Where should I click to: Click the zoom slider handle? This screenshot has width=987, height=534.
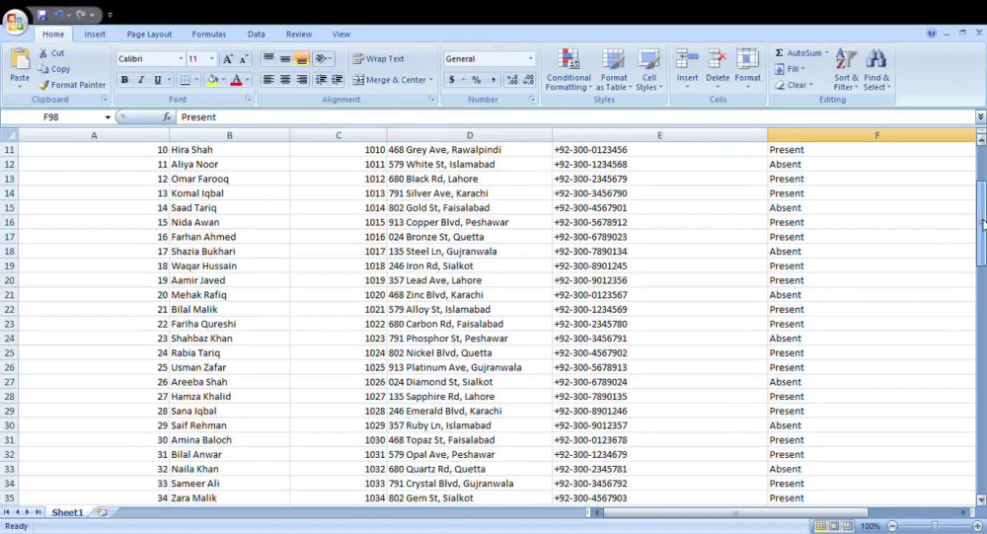(x=934, y=526)
